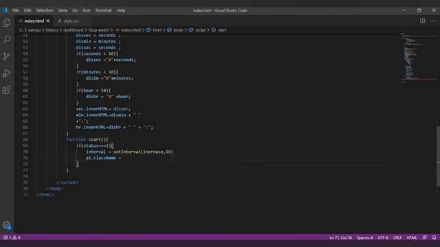Screen dimensions: 440x247
Task: Open the Manage gear menu
Action: (6, 225)
